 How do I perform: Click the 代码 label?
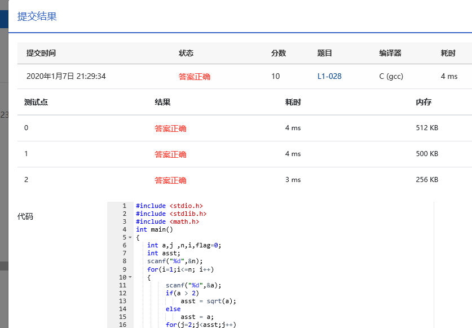pyautogui.click(x=25, y=216)
